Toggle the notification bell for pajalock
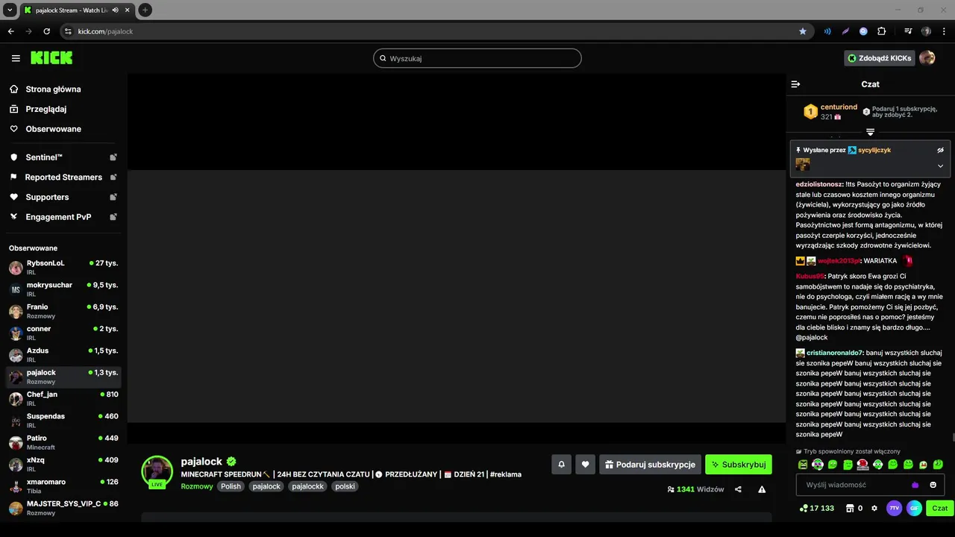The image size is (955, 537). point(561,465)
